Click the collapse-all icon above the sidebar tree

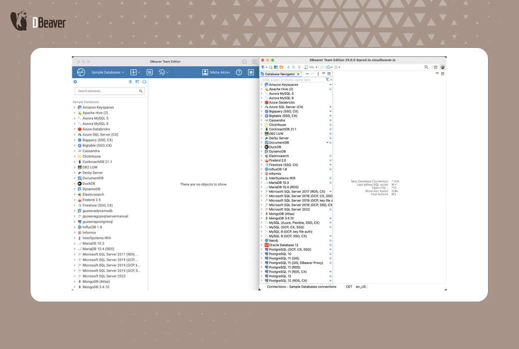coord(130,81)
